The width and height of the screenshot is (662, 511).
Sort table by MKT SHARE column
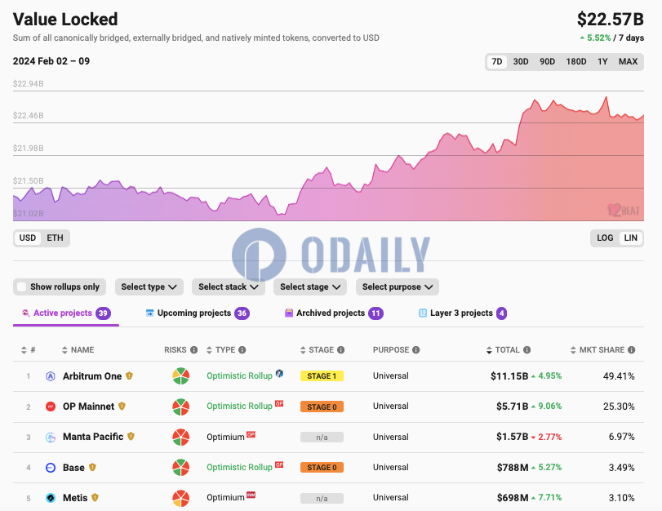click(x=598, y=349)
